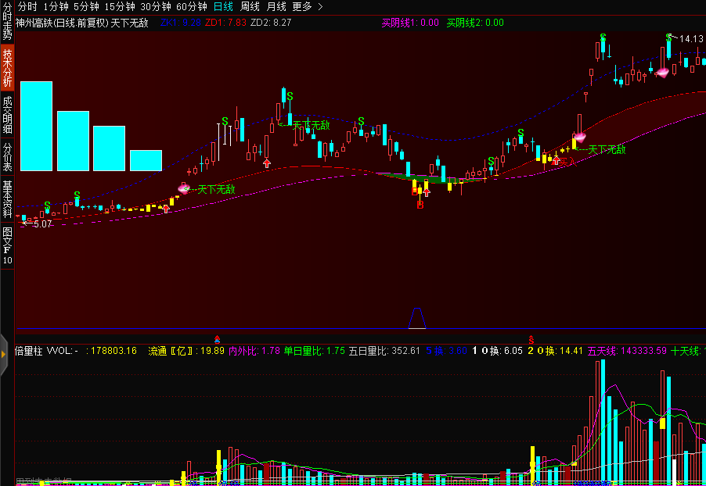Click the middle 天下无敌 signal label
This screenshot has width=706, height=486.
[312, 126]
